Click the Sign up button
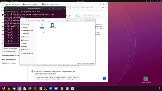 point(78,16)
